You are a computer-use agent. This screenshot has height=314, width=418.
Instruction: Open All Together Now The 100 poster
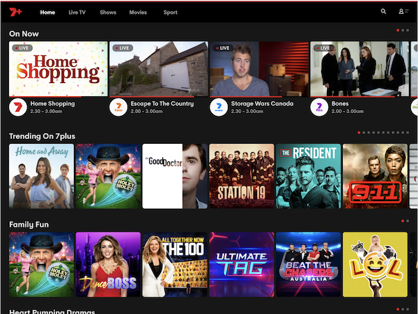coord(175,264)
